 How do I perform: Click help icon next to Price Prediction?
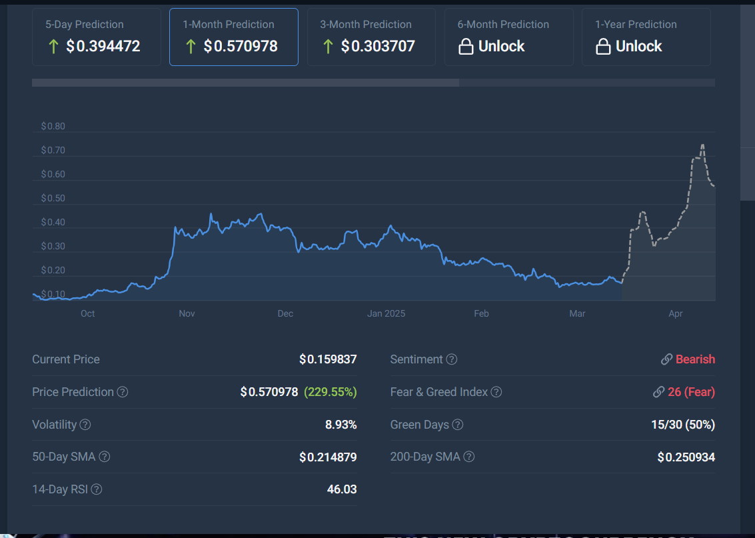click(x=123, y=392)
